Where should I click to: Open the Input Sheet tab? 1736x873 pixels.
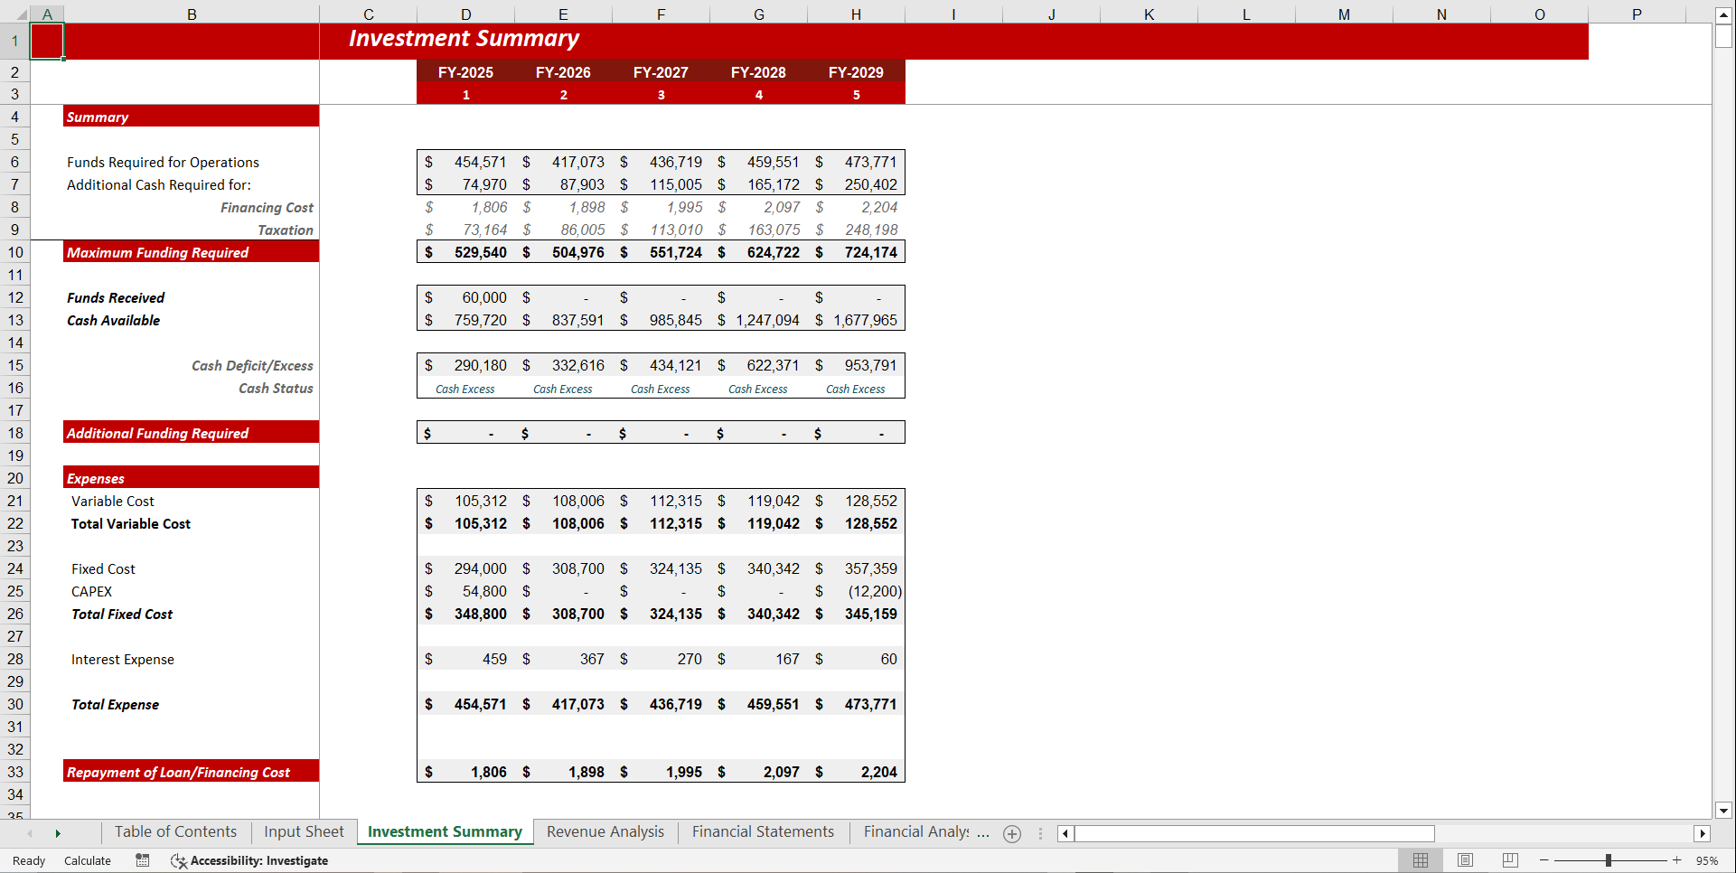[303, 831]
